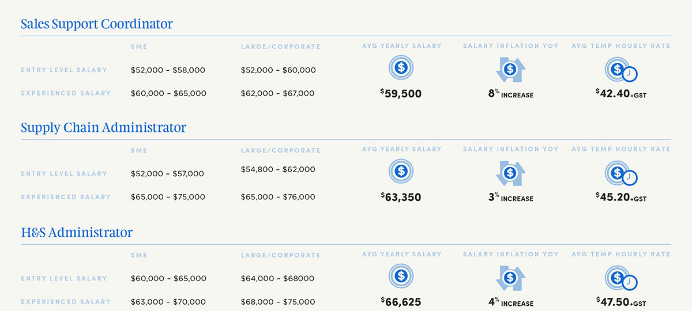Click the H&S Administrator salary inflation arrows icon
Image resolution: width=692 pixels, height=311 pixels.
[x=510, y=278]
